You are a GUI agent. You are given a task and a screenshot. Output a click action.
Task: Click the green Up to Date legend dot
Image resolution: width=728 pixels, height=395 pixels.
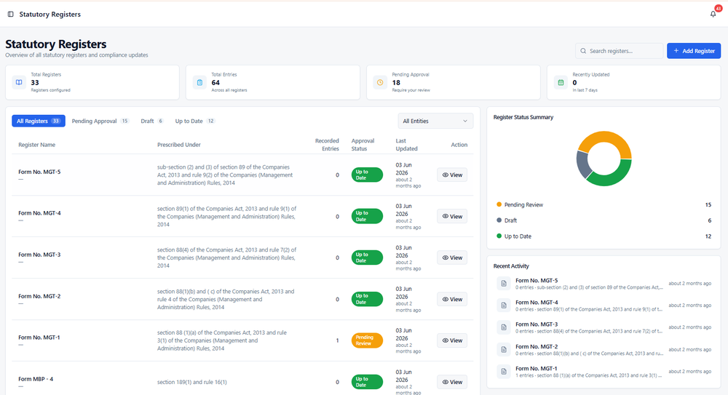(499, 236)
